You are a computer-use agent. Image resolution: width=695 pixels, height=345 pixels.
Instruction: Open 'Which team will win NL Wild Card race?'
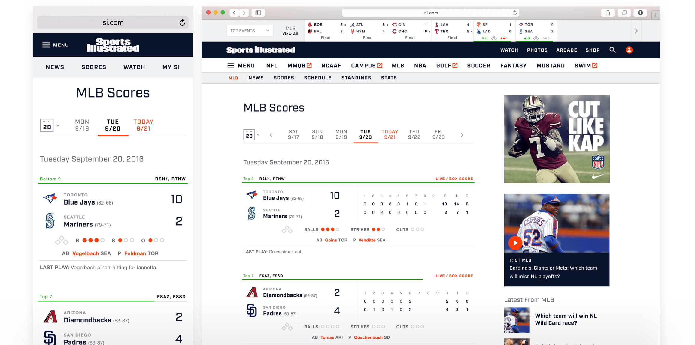tap(566, 319)
